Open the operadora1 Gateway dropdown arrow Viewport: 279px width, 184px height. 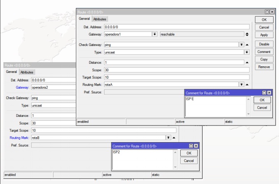click(x=155, y=34)
